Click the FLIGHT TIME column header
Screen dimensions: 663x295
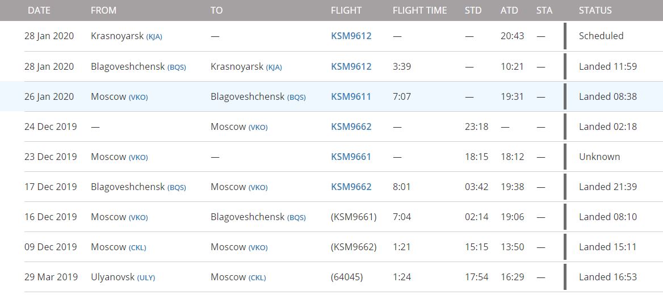(x=419, y=10)
